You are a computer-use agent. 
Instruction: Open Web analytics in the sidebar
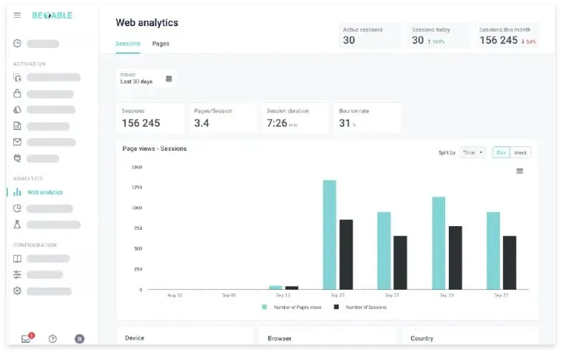point(44,192)
